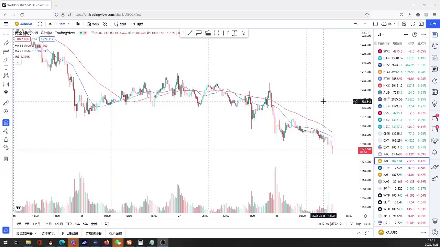Select the down arrow icon tool

pyautogui.click(x=6, y=92)
